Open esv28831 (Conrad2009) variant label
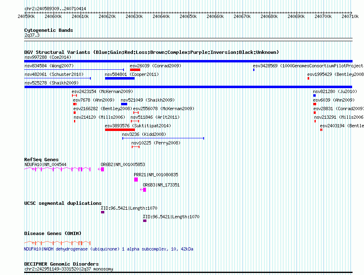The width and height of the screenshot is (364, 275). pyautogui.click(x=339, y=109)
